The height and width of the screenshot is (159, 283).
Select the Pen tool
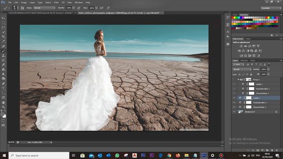click(3, 83)
